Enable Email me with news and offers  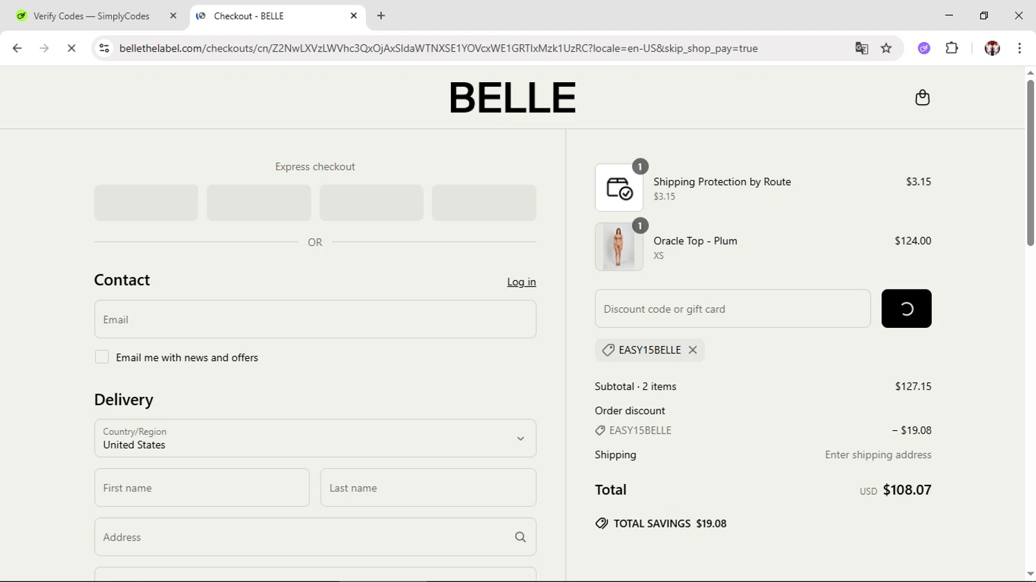click(102, 357)
